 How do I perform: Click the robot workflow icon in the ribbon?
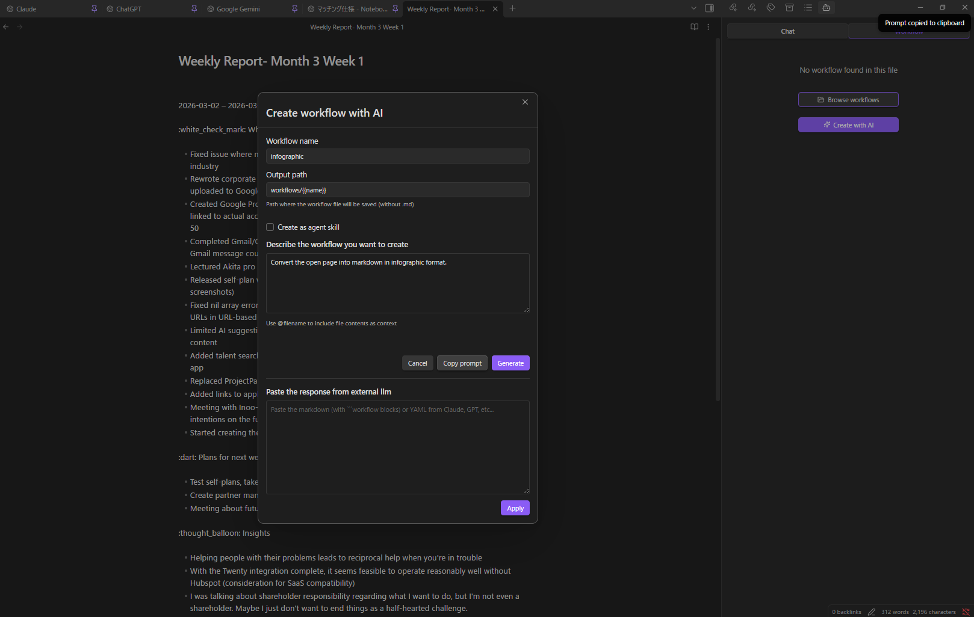pos(826,8)
